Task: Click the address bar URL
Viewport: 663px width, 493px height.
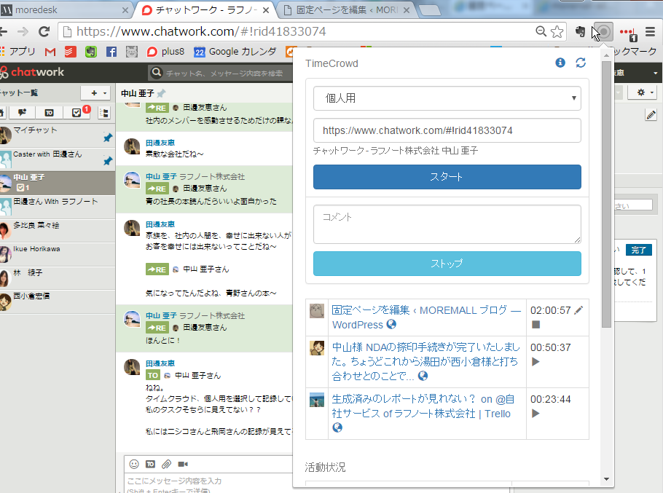Action: click(201, 31)
